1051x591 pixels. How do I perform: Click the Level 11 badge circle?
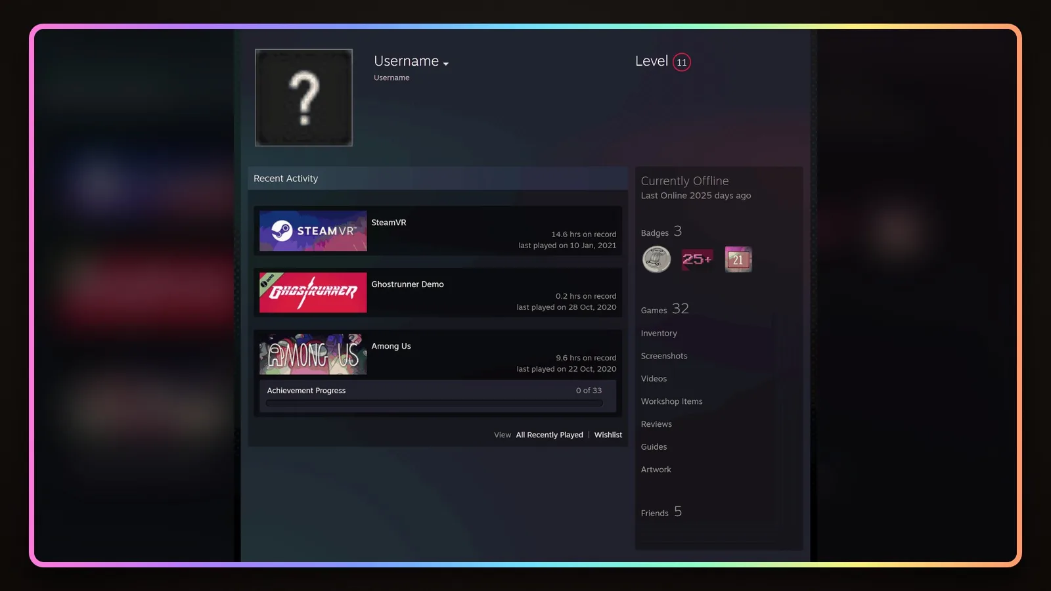click(682, 62)
